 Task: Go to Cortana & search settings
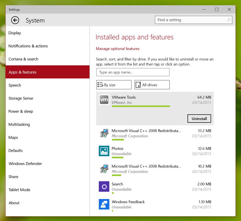click(x=48, y=59)
